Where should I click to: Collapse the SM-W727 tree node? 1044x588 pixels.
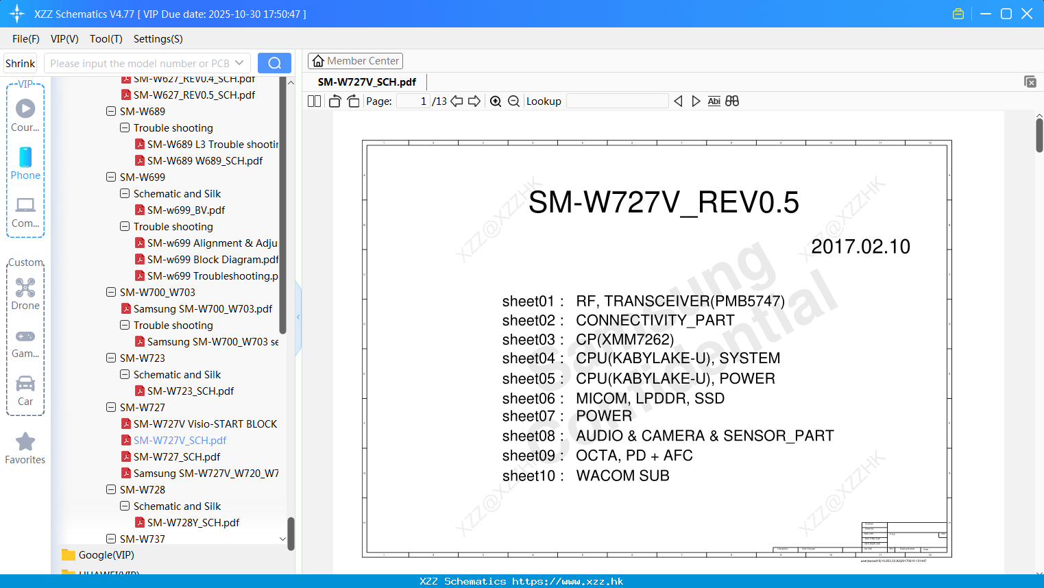tap(111, 407)
